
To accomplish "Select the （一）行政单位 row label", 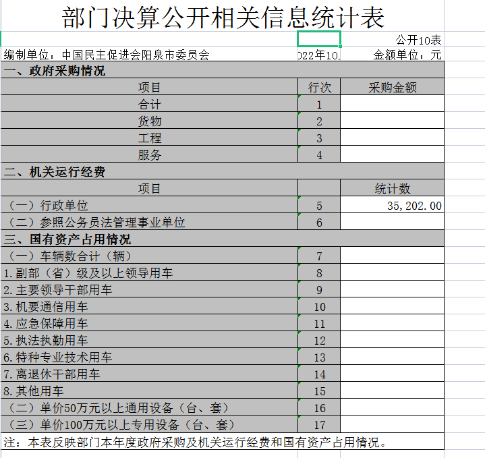I will 149,205.
